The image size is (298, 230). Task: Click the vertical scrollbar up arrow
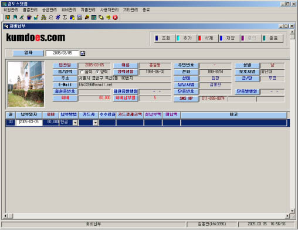(x=292, y=32)
